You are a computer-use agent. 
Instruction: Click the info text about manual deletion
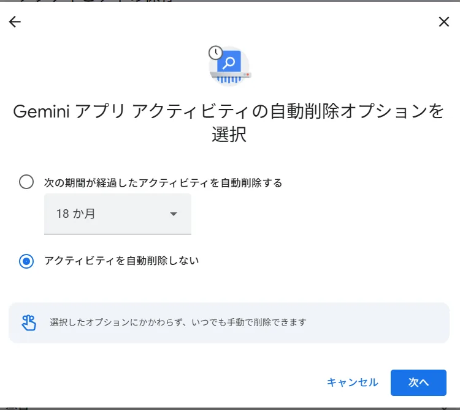pos(178,322)
